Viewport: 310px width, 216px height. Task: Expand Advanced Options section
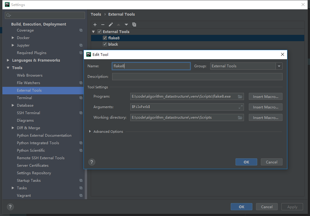(90, 132)
